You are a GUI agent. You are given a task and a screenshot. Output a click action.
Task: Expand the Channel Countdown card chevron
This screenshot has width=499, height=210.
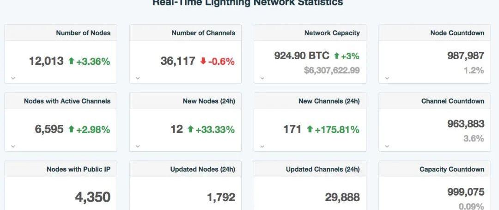(x=387, y=146)
